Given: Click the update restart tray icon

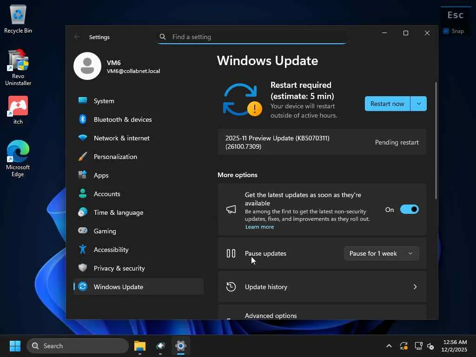Looking at the screenshot, I should (x=404, y=346).
